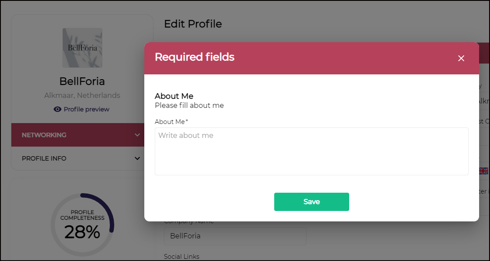Open the NETWORKING menu item
This screenshot has width=490, height=261.
pos(44,135)
